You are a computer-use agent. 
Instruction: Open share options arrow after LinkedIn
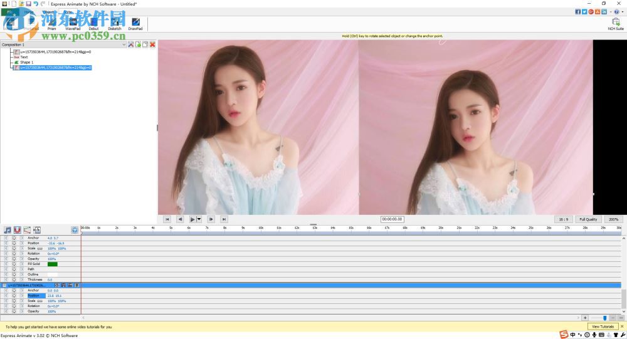pyautogui.click(x=610, y=12)
